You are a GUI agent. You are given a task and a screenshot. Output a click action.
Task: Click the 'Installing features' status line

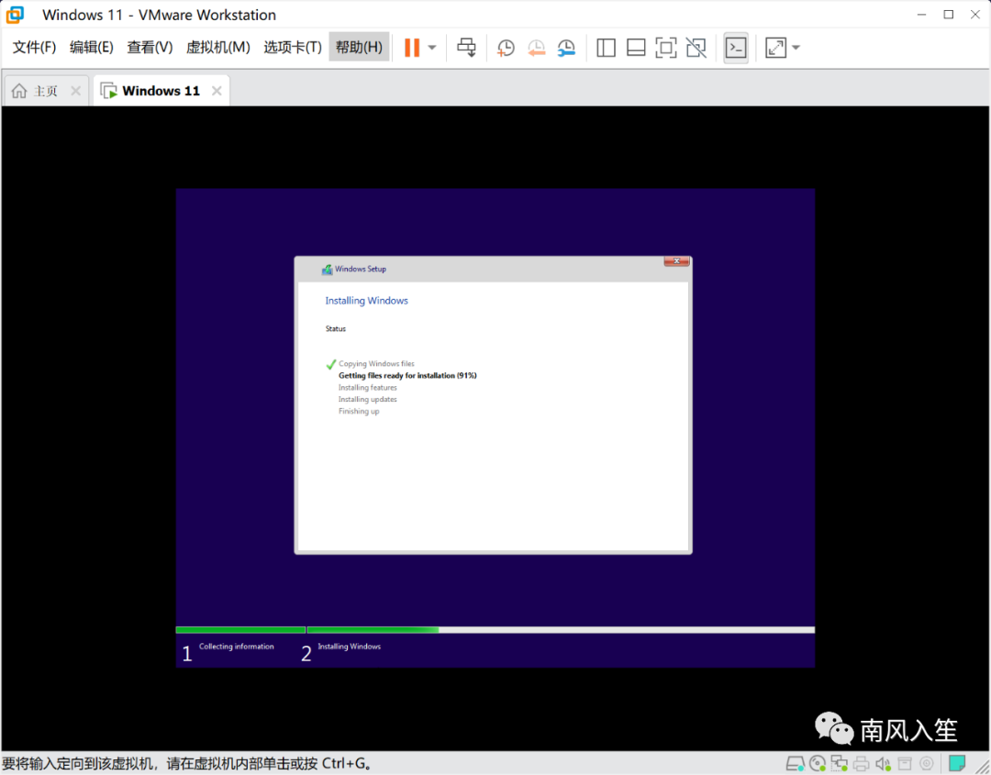coord(368,388)
